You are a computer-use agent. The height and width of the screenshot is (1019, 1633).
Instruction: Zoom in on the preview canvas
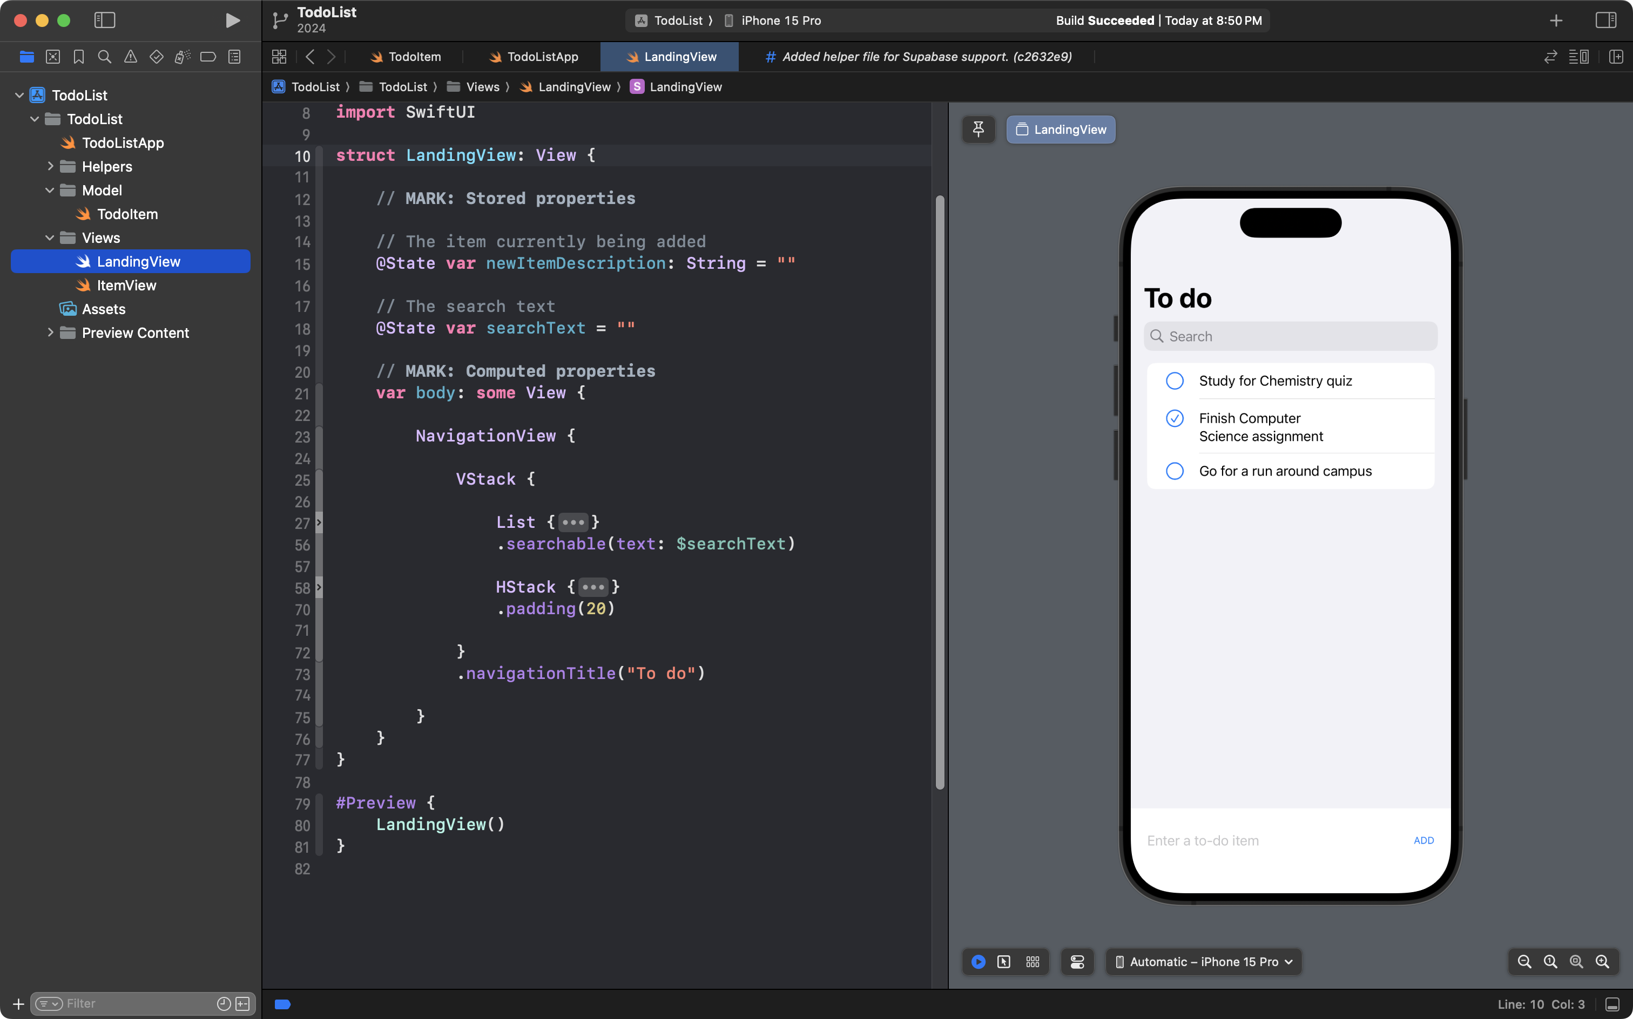click(x=1602, y=962)
